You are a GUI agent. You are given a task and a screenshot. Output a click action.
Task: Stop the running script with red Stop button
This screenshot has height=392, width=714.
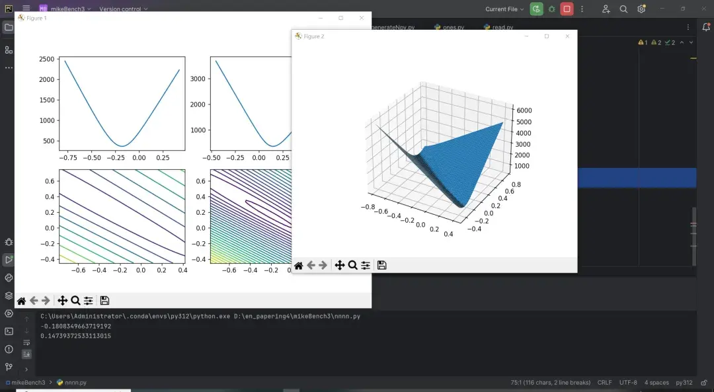pos(567,9)
